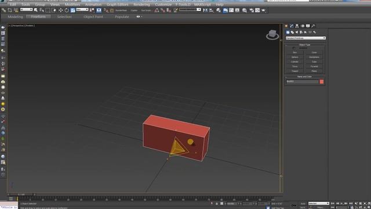Click the Plane primitive button

click(314, 71)
